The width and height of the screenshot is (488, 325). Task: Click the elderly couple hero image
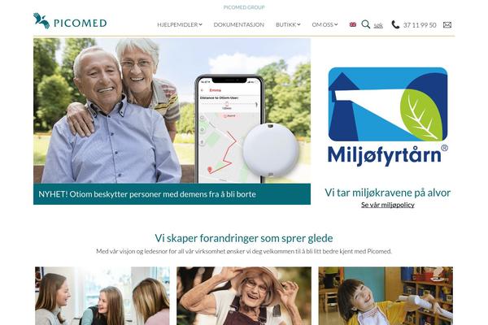pyautogui.click(x=172, y=110)
